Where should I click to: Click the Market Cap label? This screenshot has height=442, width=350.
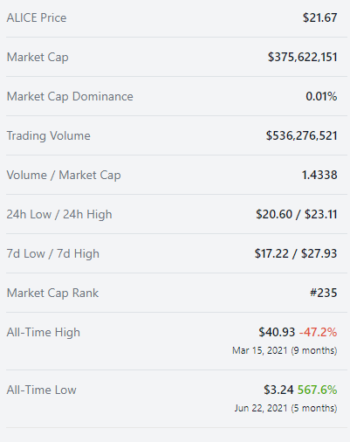click(x=38, y=58)
